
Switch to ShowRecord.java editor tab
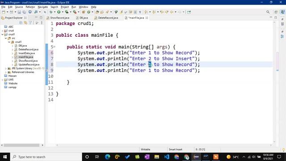tap(58, 18)
